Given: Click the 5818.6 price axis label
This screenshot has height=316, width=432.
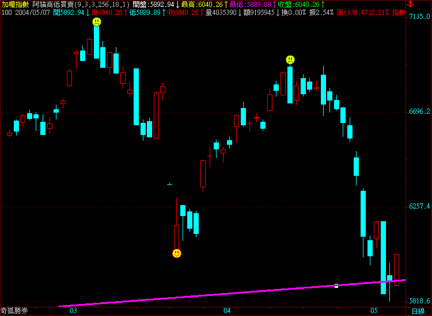Looking at the screenshot, I should pyautogui.click(x=419, y=301).
